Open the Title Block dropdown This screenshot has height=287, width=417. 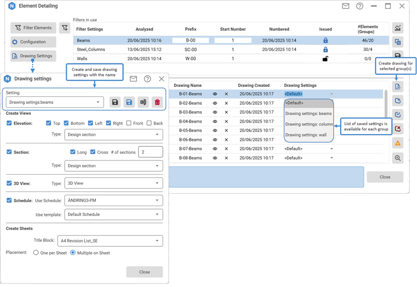coord(110,241)
